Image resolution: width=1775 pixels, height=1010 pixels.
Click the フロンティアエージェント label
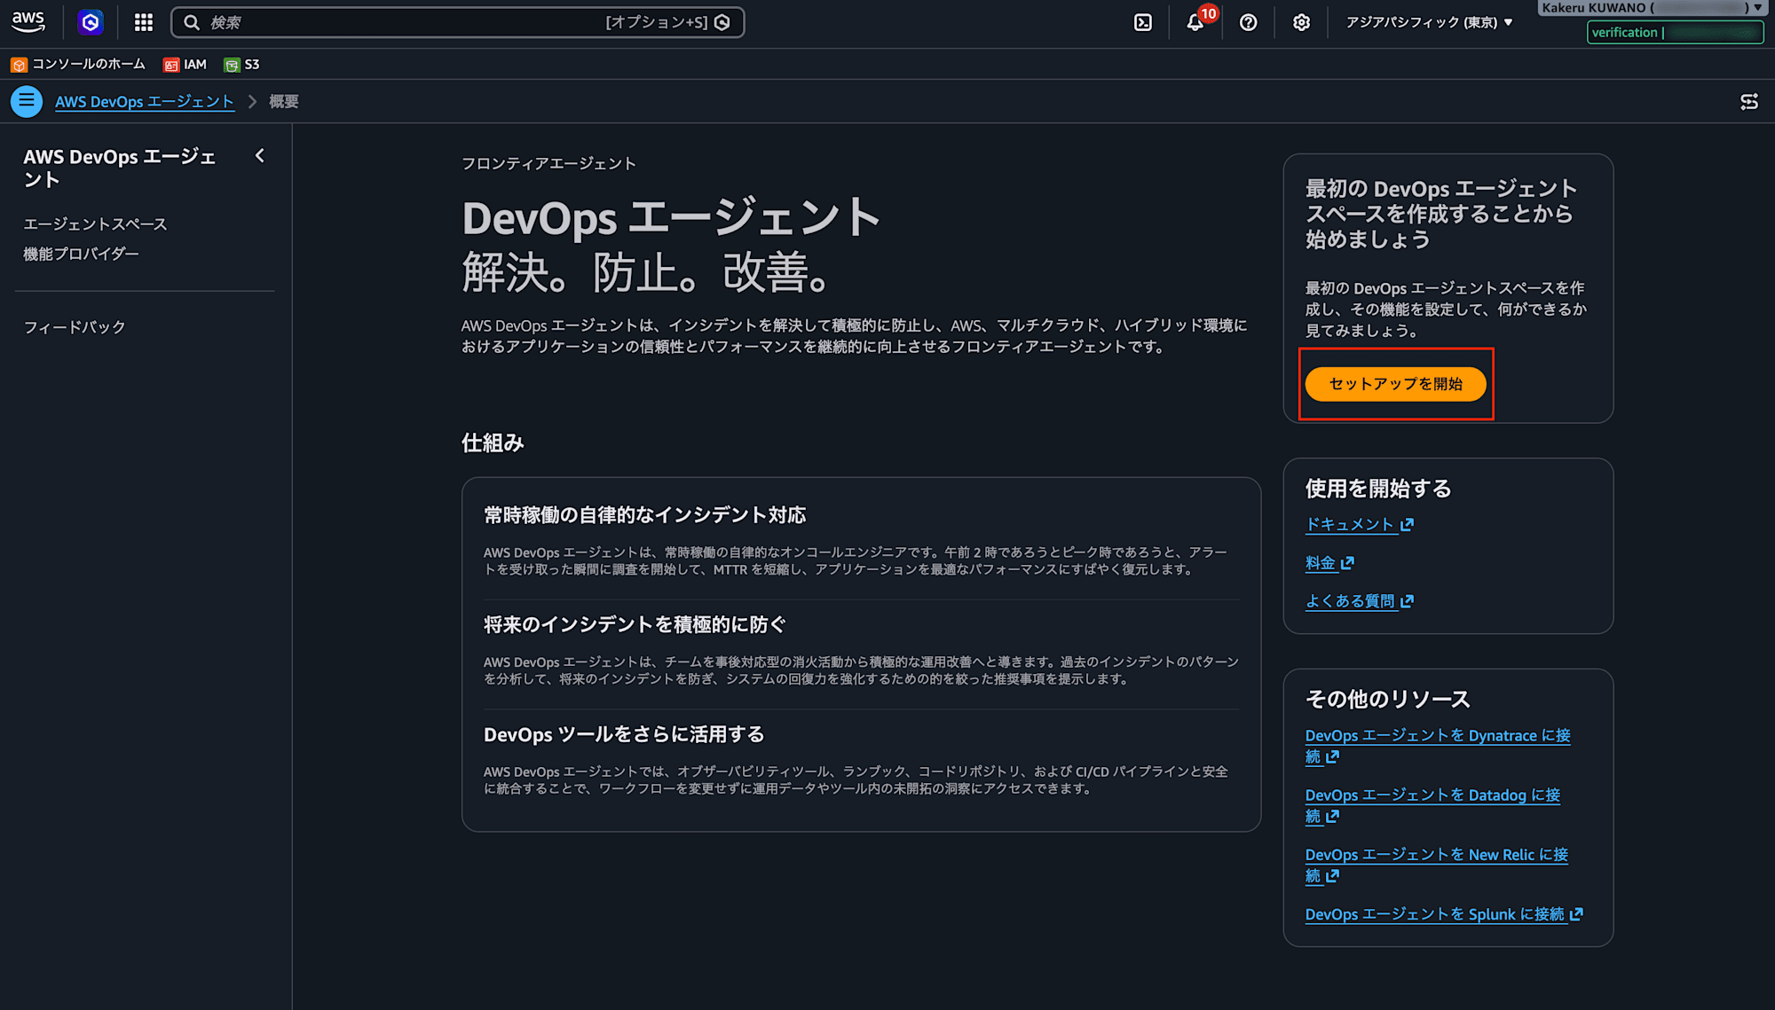548,164
